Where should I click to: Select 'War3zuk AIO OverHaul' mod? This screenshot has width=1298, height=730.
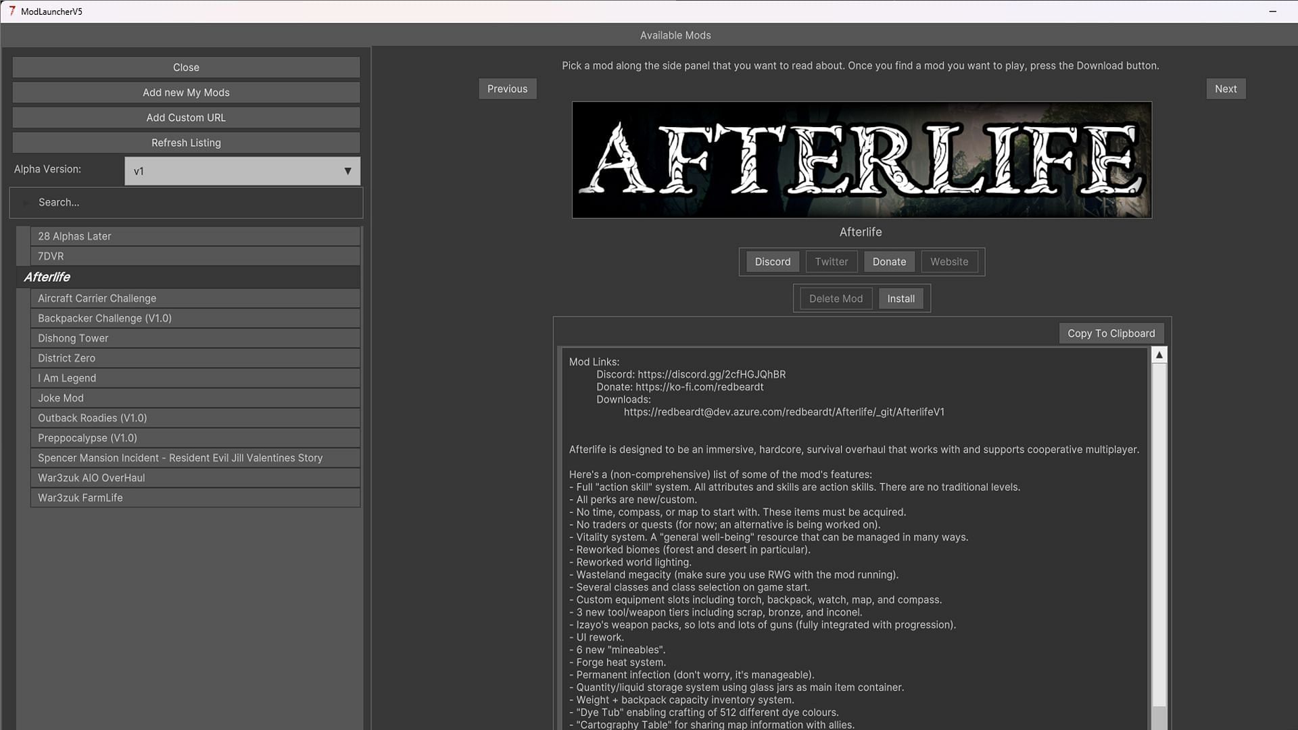[x=91, y=477]
